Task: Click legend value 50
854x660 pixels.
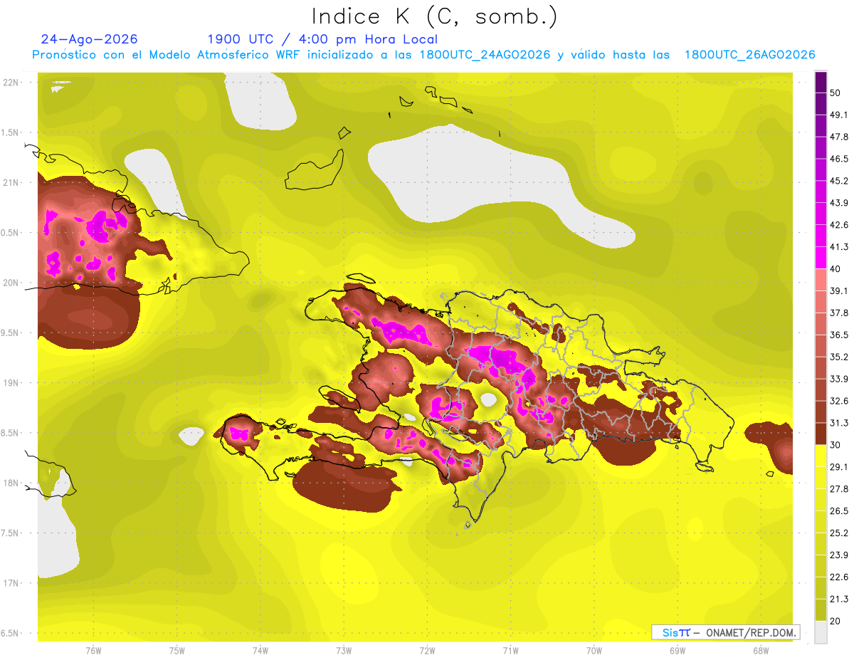Action: (x=836, y=93)
